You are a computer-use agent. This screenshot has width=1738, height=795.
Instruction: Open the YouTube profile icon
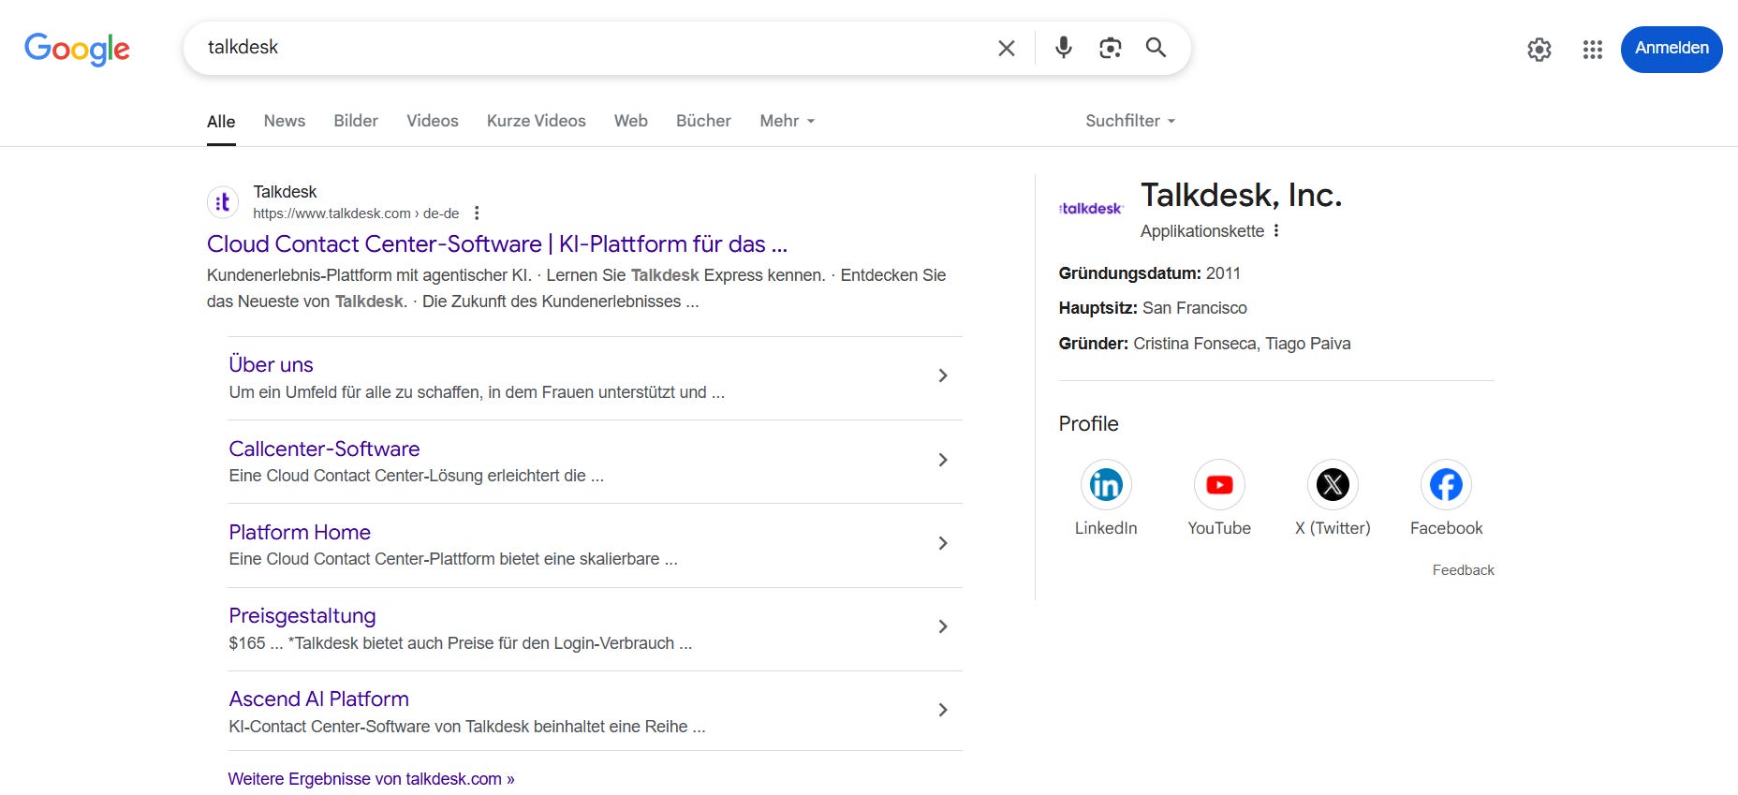1219,485
